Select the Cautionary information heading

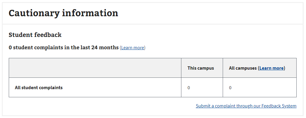(x=63, y=13)
